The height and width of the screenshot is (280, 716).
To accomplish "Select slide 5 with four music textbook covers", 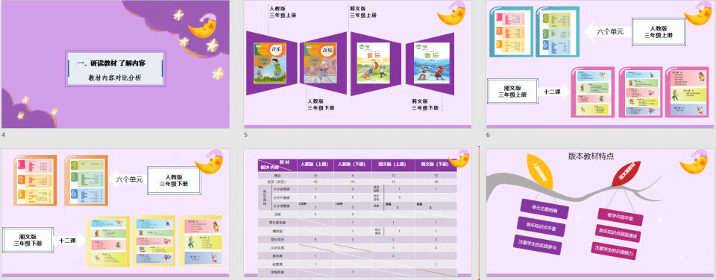I will coord(357,64).
